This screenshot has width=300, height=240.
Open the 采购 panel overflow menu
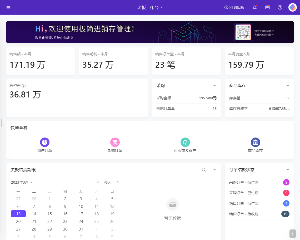click(214, 85)
